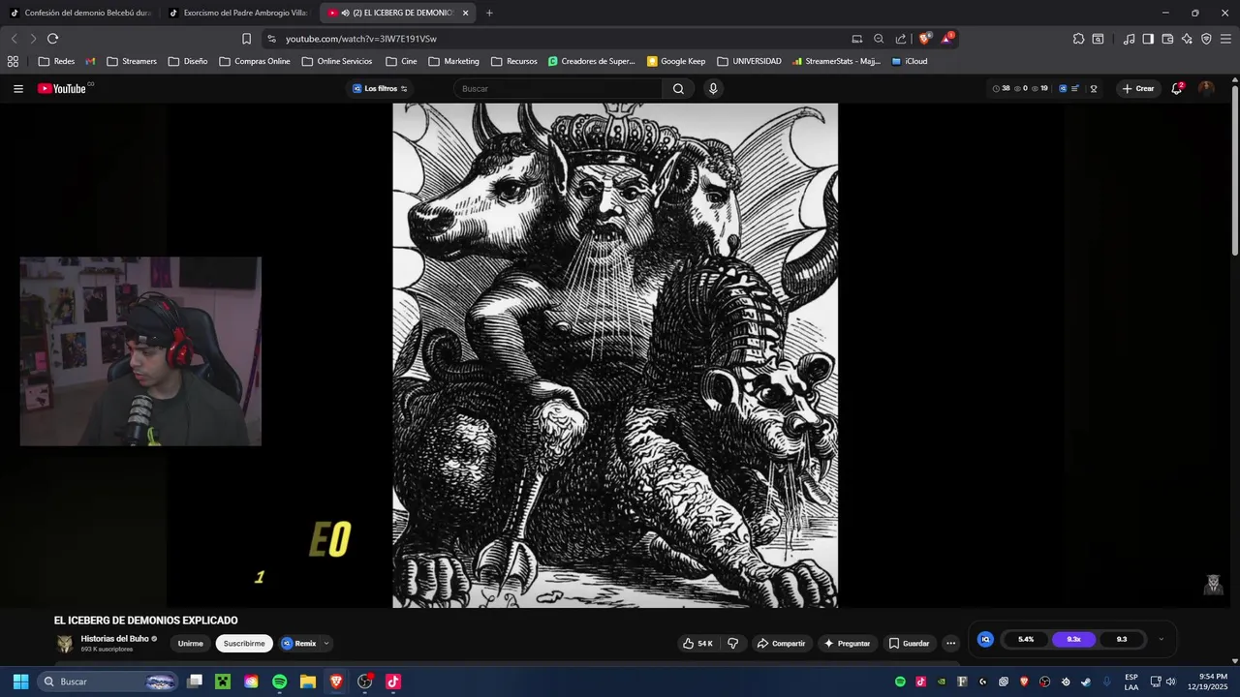The width and height of the screenshot is (1240, 697).
Task: Click the Preguntar button
Action: coord(847,643)
